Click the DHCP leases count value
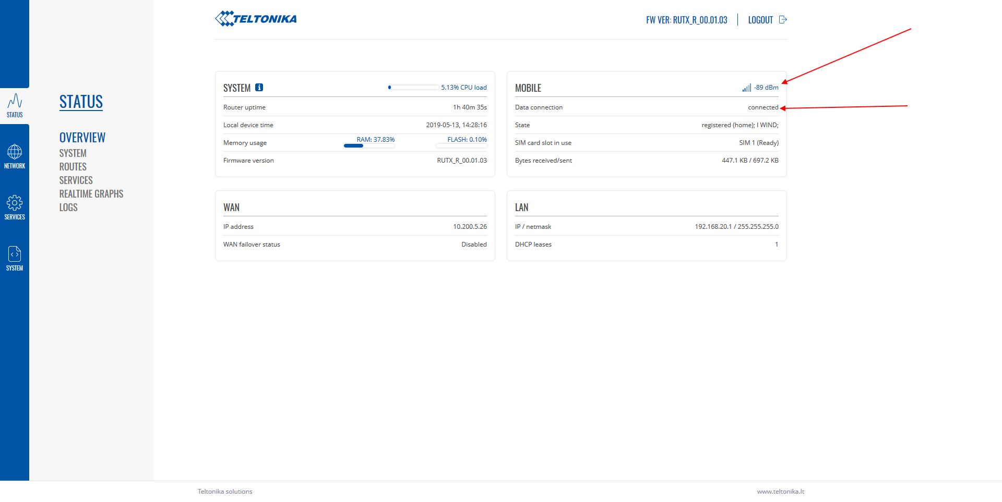 point(777,244)
